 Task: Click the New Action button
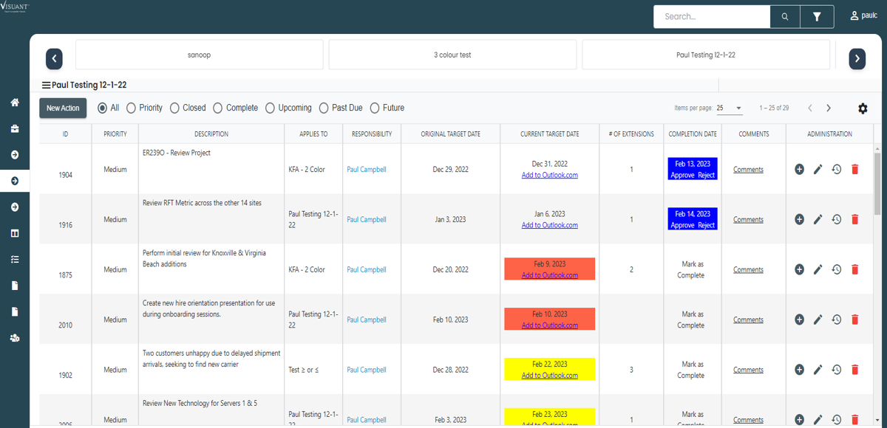[x=63, y=108]
